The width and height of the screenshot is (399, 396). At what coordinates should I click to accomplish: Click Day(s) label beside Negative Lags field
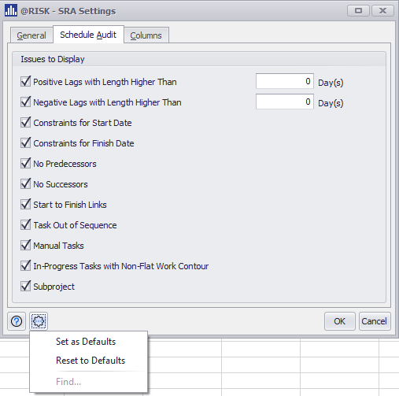(x=331, y=103)
